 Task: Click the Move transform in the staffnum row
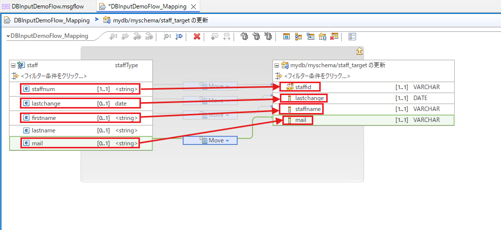click(x=210, y=86)
